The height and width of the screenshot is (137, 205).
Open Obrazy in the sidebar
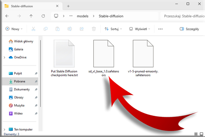point(16,97)
